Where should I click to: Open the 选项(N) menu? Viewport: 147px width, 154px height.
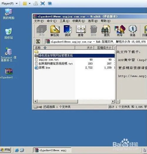click(x=93, y=21)
